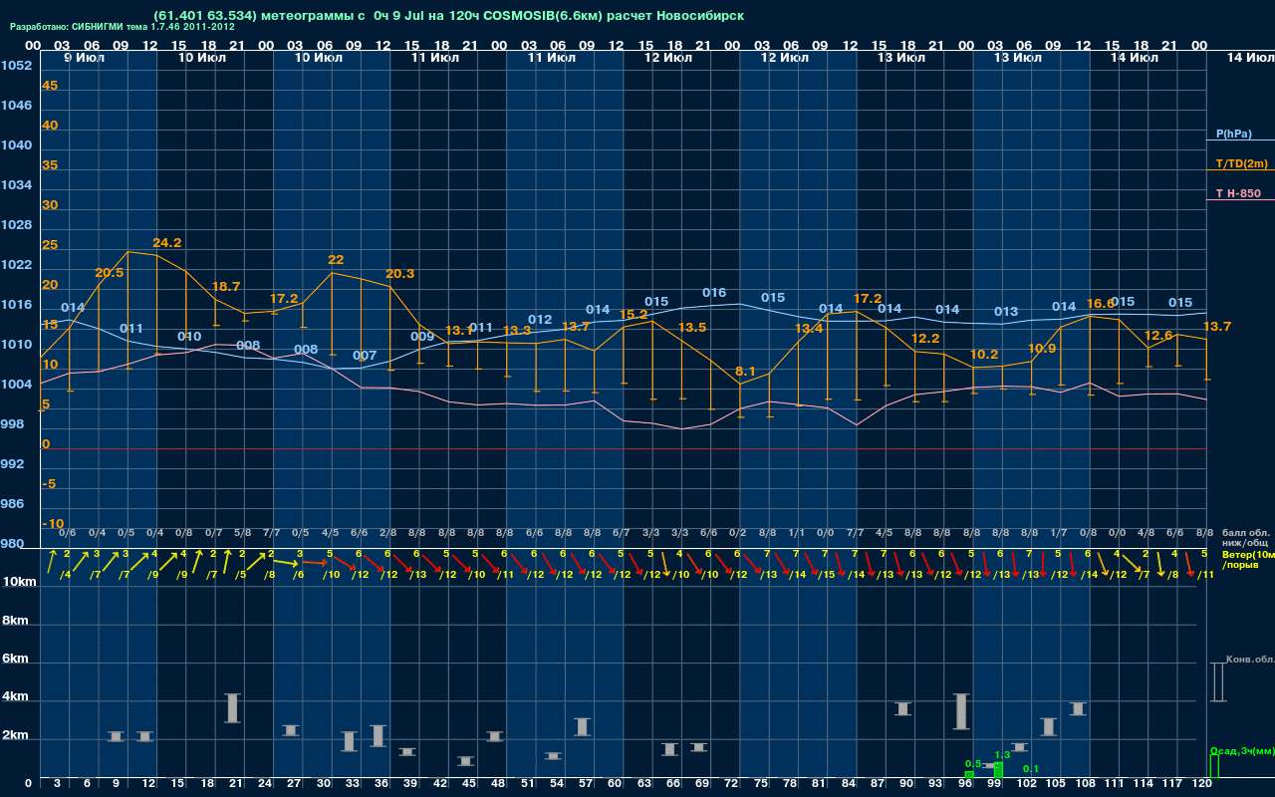1275x797 pixels.
Task: Select the T H-850 legend label
Action: 1239,193
